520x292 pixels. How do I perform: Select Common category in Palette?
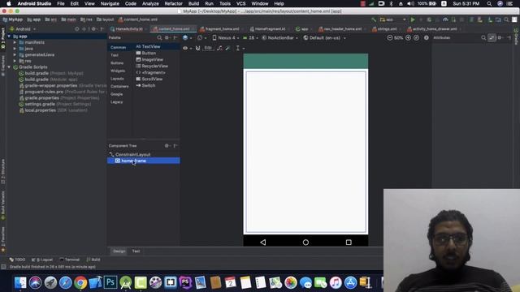click(118, 48)
